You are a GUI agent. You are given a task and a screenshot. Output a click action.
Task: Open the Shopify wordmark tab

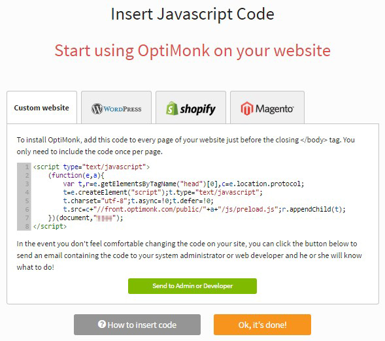pyautogui.click(x=191, y=107)
